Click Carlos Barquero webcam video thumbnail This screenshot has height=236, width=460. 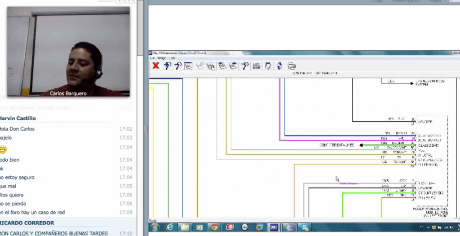[68, 51]
